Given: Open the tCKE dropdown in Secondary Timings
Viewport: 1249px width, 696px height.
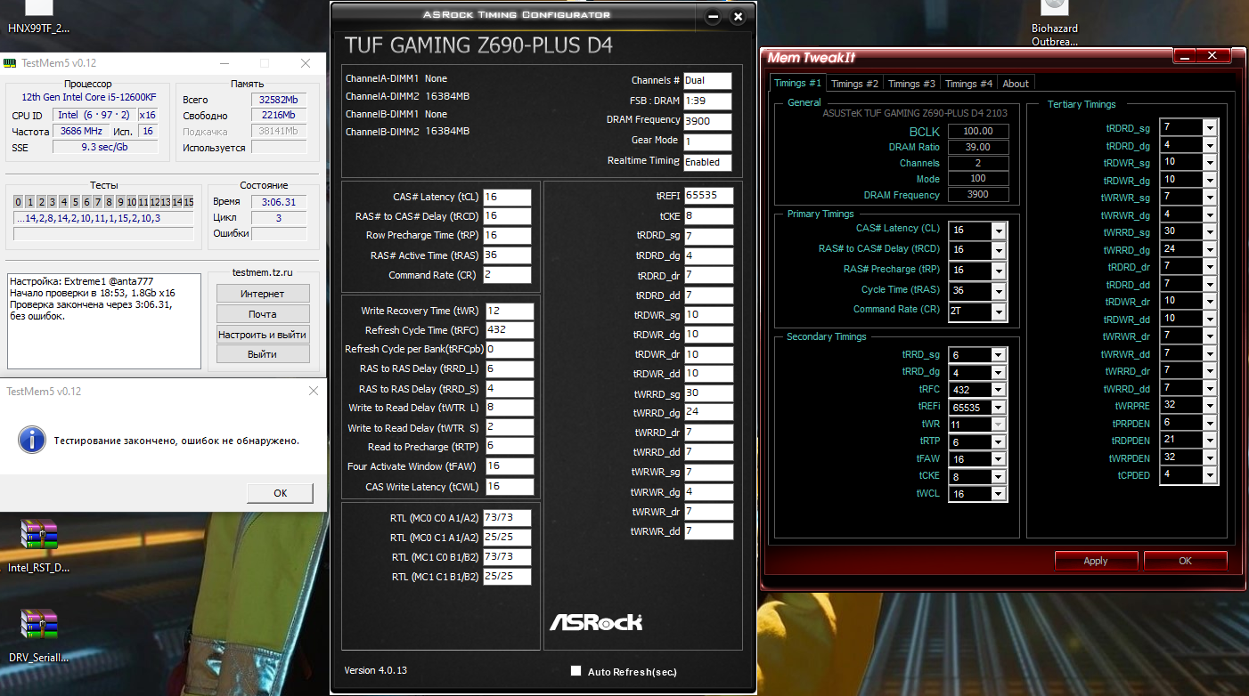Looking at the screenshot, I should (999, 476).
